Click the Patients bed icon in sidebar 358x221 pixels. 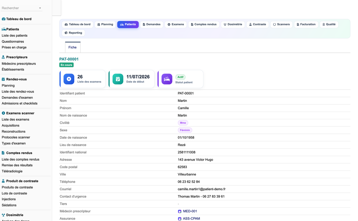4,29
